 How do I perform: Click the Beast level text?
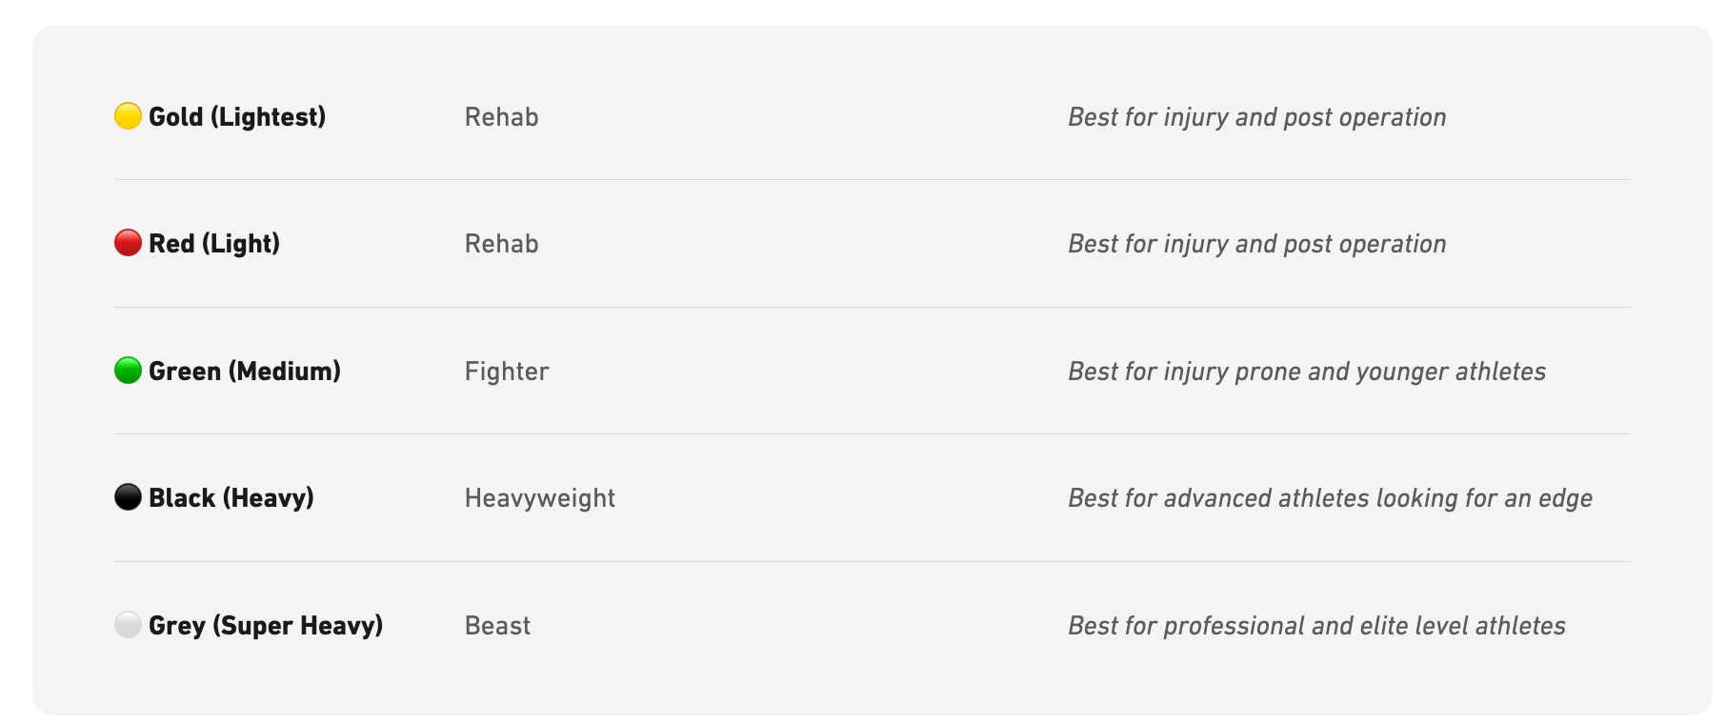pos(497,625)
